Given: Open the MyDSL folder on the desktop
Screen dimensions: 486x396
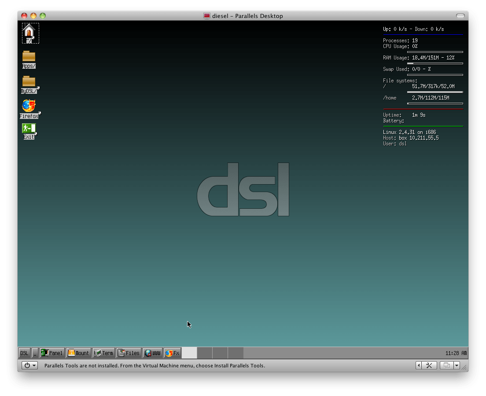Looking at the screenshot, I should (28, 84).
